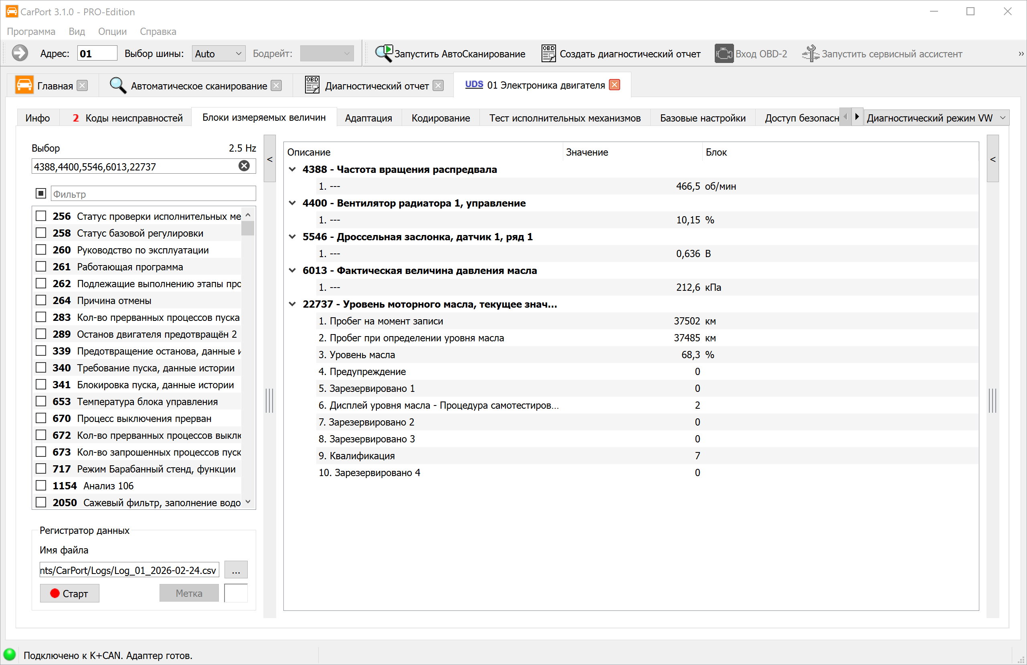Enable checkbox 256 Статус проверки исполнительных
Screen dimensions: 1027x665
[41, 216]
